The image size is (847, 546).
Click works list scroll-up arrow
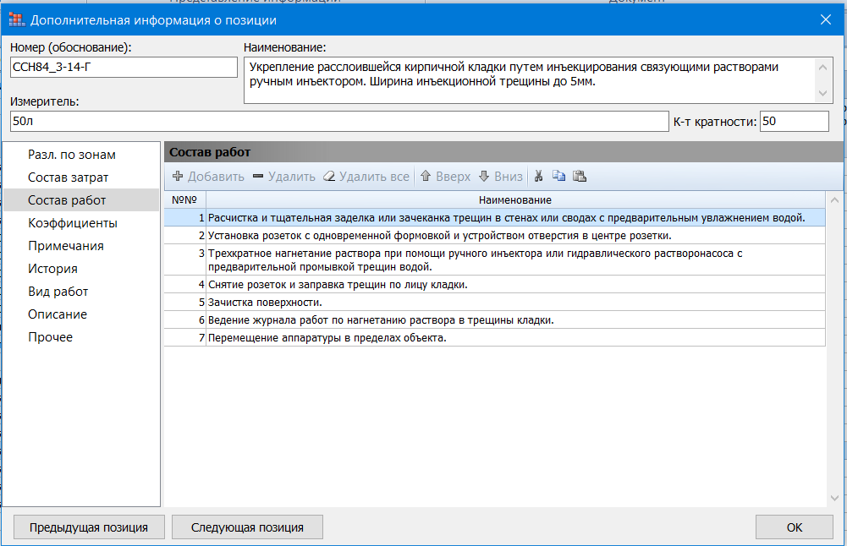834,200
